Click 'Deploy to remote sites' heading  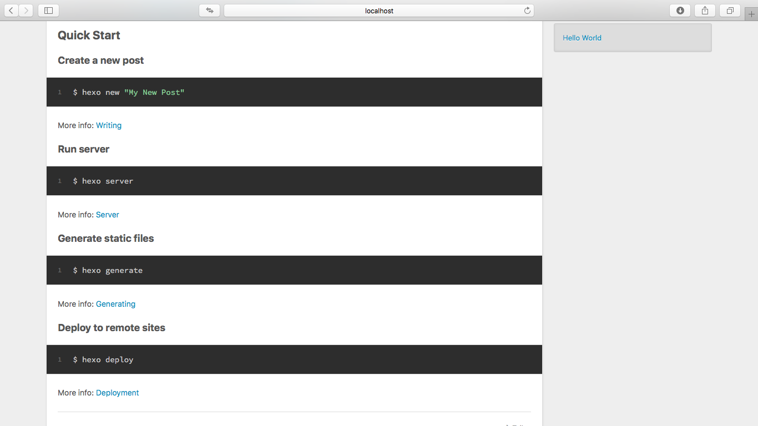[112, 328]
